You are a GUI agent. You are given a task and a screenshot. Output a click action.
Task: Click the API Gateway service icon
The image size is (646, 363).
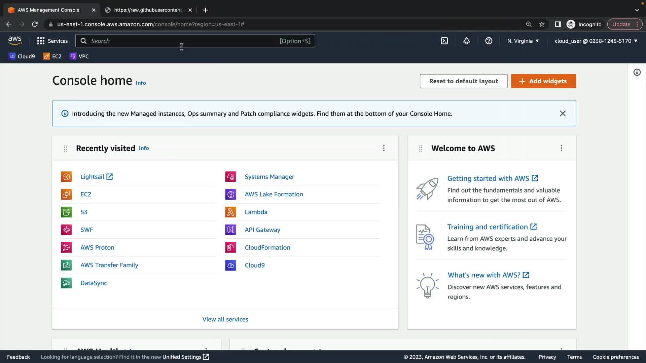[230, 230]
